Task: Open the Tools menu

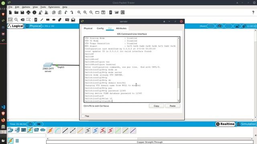Action: [x=43, y=7]
